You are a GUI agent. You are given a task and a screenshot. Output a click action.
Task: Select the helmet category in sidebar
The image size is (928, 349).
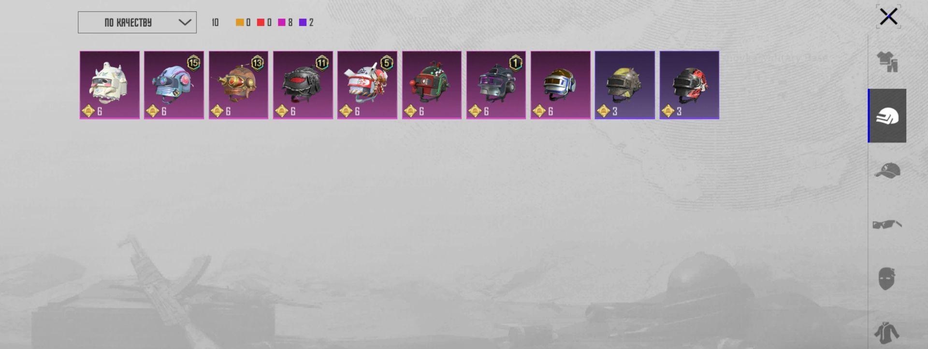[887, 116]
